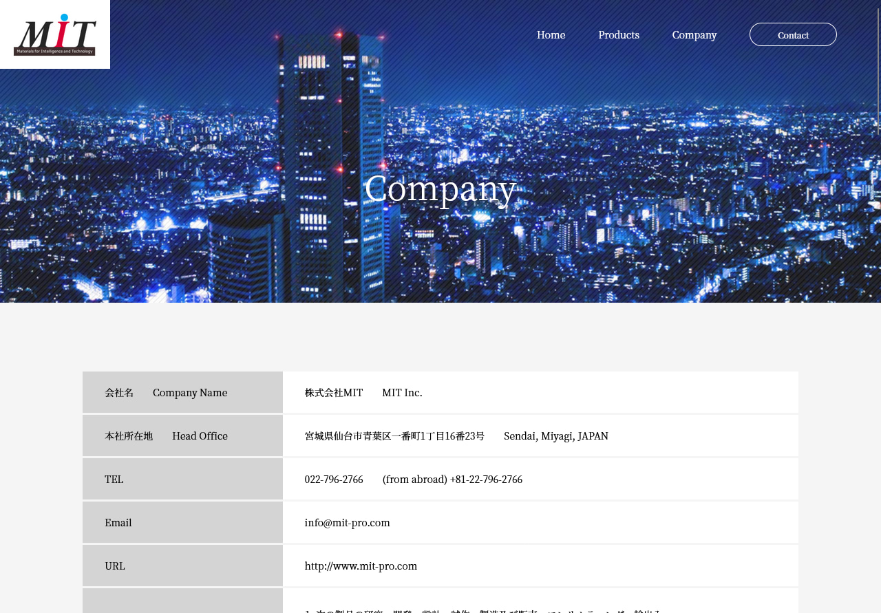Select the 株式会社MIT MIT Inc. cell

[540, 392]
